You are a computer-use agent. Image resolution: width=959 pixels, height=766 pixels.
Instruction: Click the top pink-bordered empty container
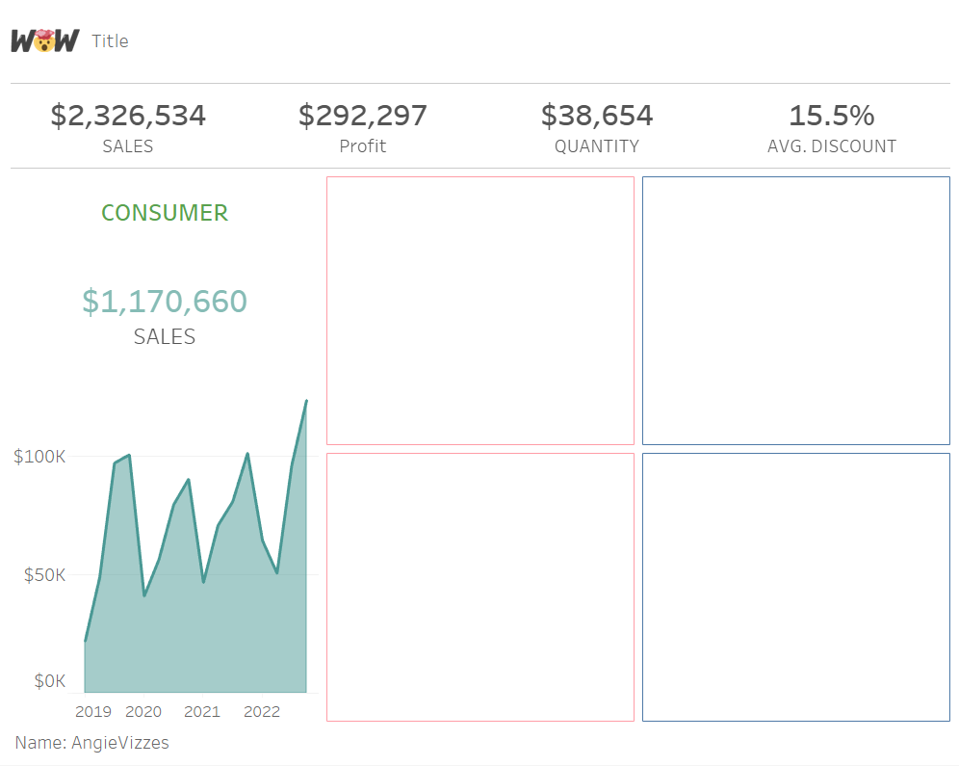[480, 310]
